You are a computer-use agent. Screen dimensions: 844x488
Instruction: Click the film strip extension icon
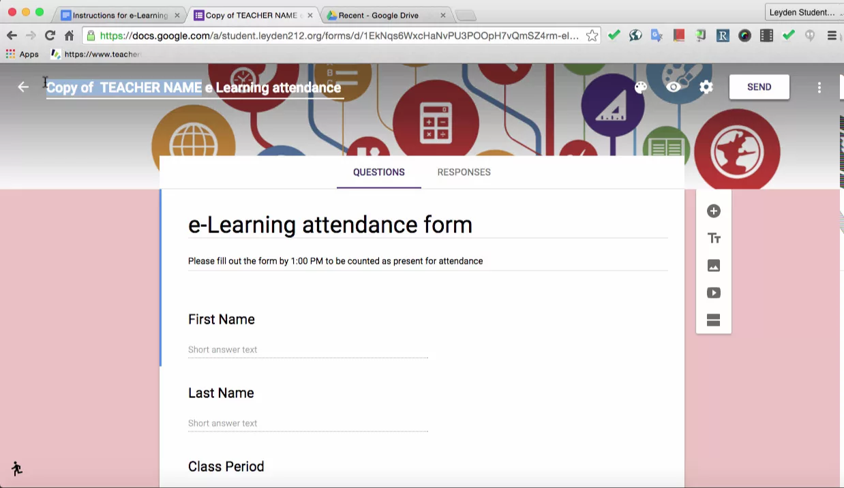point(766,35)
